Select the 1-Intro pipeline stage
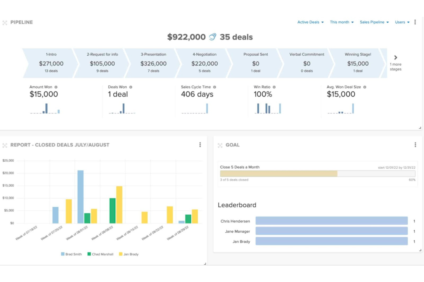Viewport: 424px width, 282px height. click(51, 63)
